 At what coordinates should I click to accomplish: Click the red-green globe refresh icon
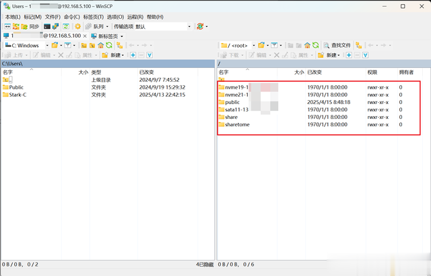coord(200,27)
